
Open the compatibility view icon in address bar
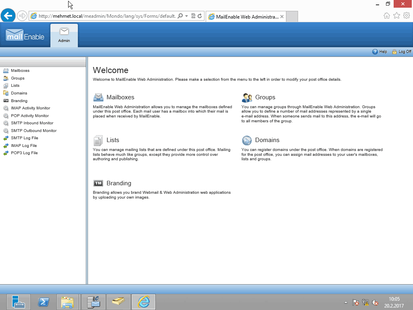(193, 16)
